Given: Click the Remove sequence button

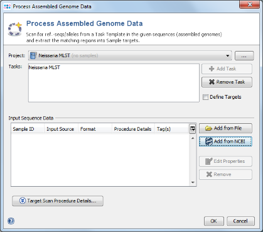Looking at the screenshot, I should click(x=225, y=174).
